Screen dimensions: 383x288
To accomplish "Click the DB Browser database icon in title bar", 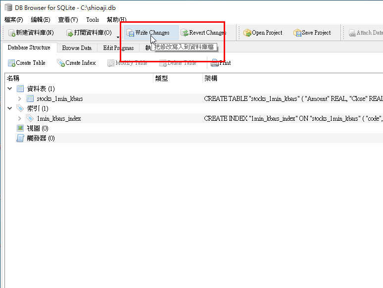I will 8,7.
